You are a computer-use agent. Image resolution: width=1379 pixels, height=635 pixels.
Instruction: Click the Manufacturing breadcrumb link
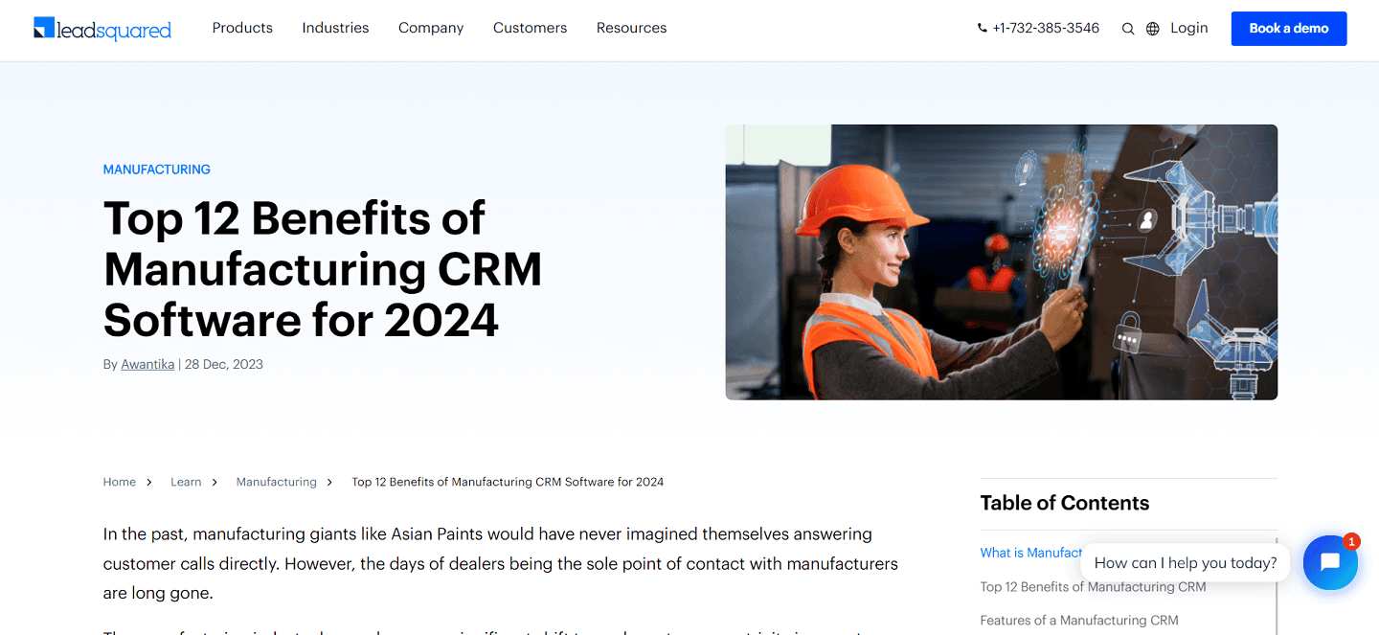tap(276, 482)
